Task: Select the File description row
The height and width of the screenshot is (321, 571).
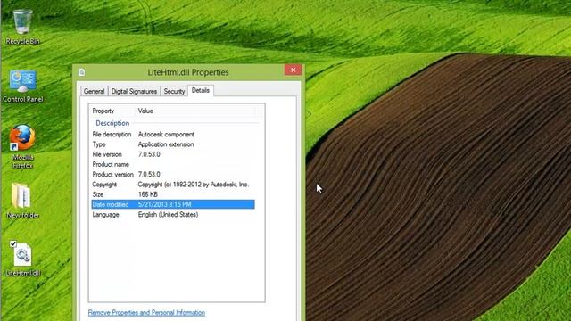Action: 173,135
